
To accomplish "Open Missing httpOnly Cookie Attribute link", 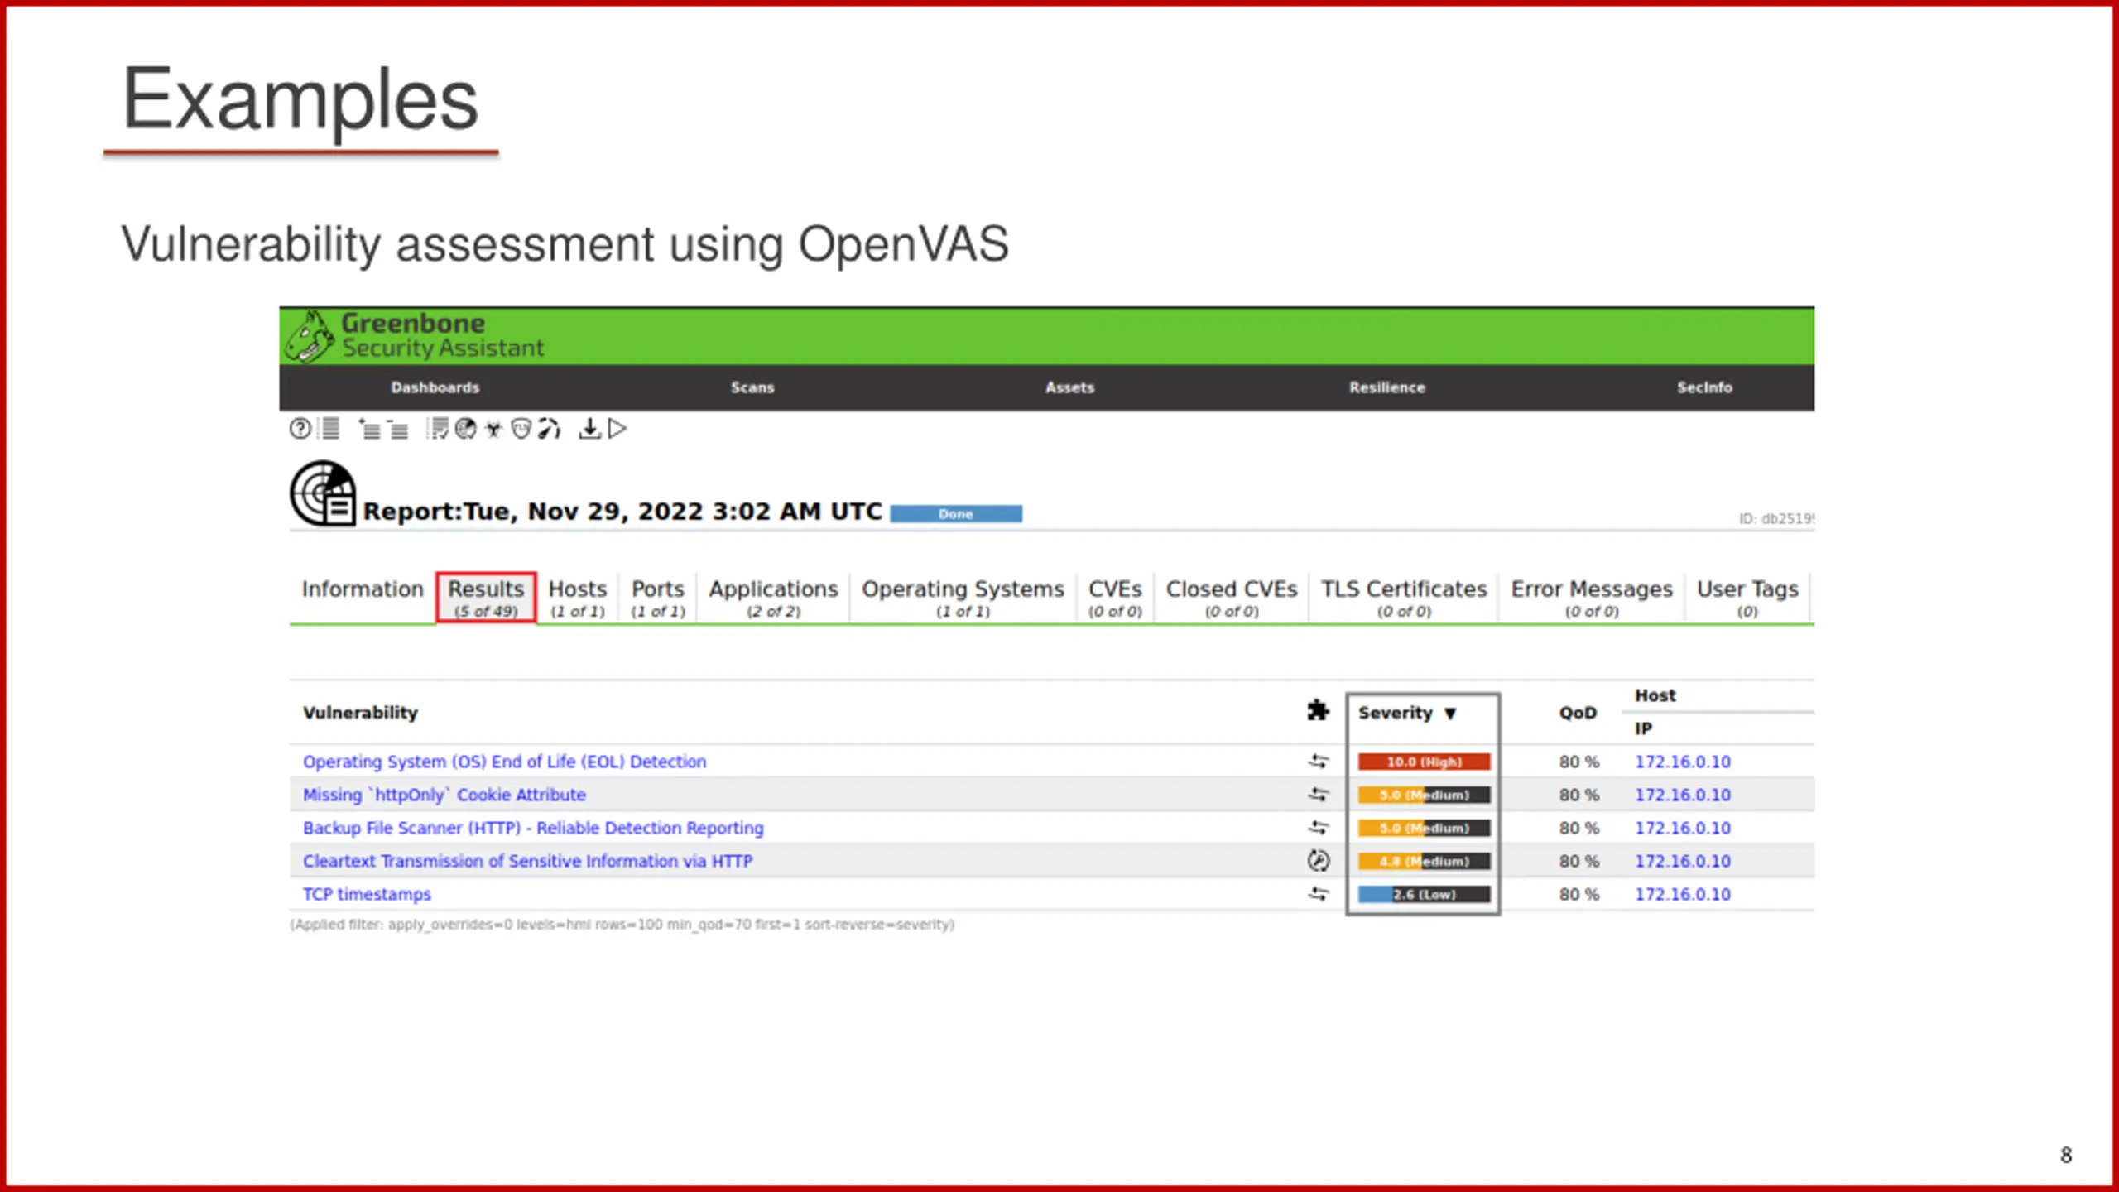I will 444,795.
